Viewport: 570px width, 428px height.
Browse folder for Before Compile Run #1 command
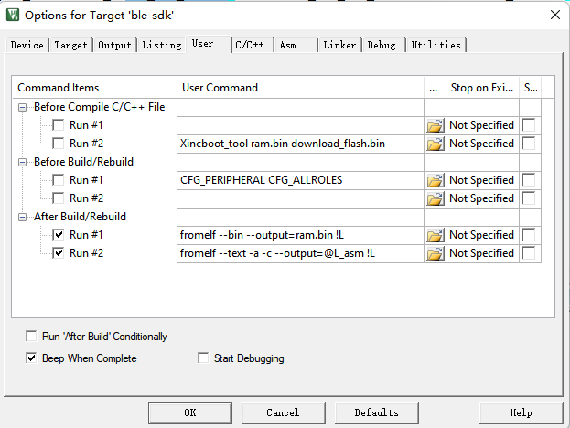[x=435, y=125]
